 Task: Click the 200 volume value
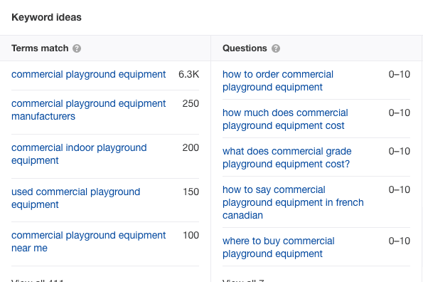pyautogui.click(x=191, y=147)
